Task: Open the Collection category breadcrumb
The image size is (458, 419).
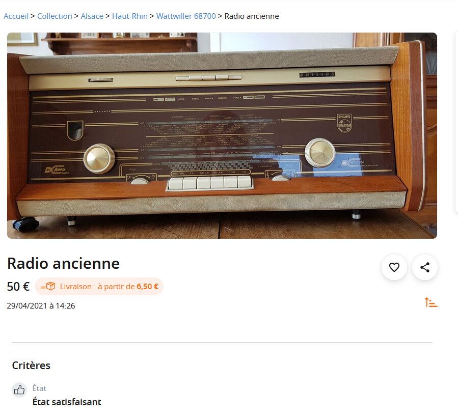Action: click(55, 16)
